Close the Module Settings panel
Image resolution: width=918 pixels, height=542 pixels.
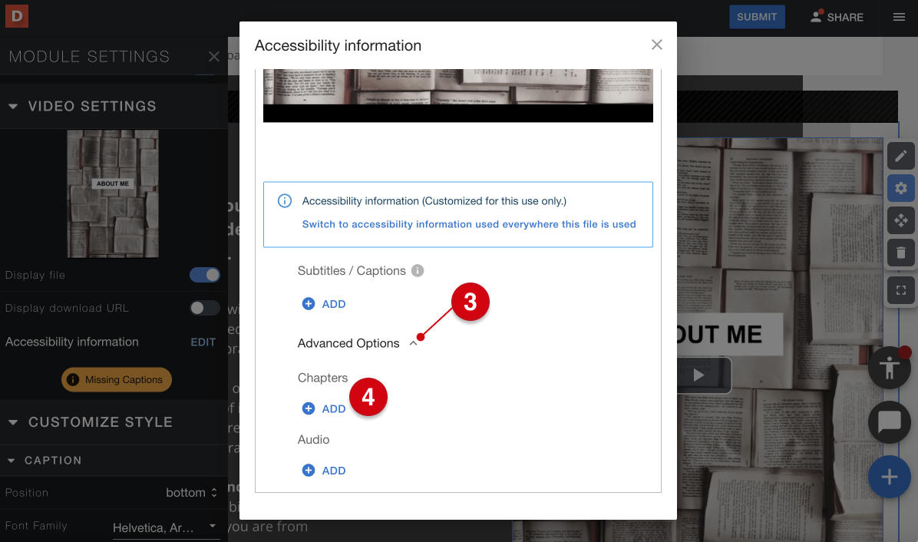[x=213, y=56]
